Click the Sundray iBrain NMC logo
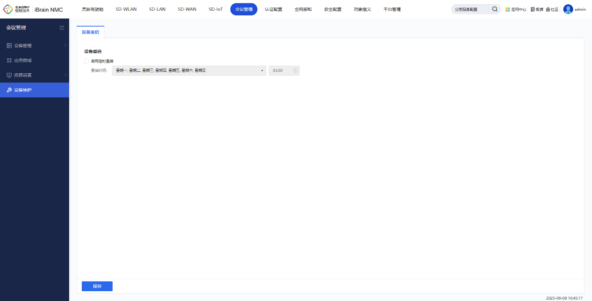592x301 pixels. (33, 9)
